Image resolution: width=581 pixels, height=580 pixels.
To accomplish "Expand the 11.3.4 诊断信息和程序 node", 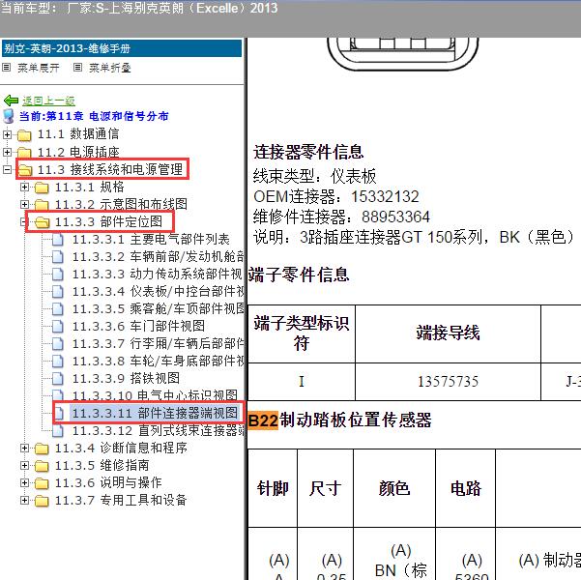I will (x=24, y=449).
